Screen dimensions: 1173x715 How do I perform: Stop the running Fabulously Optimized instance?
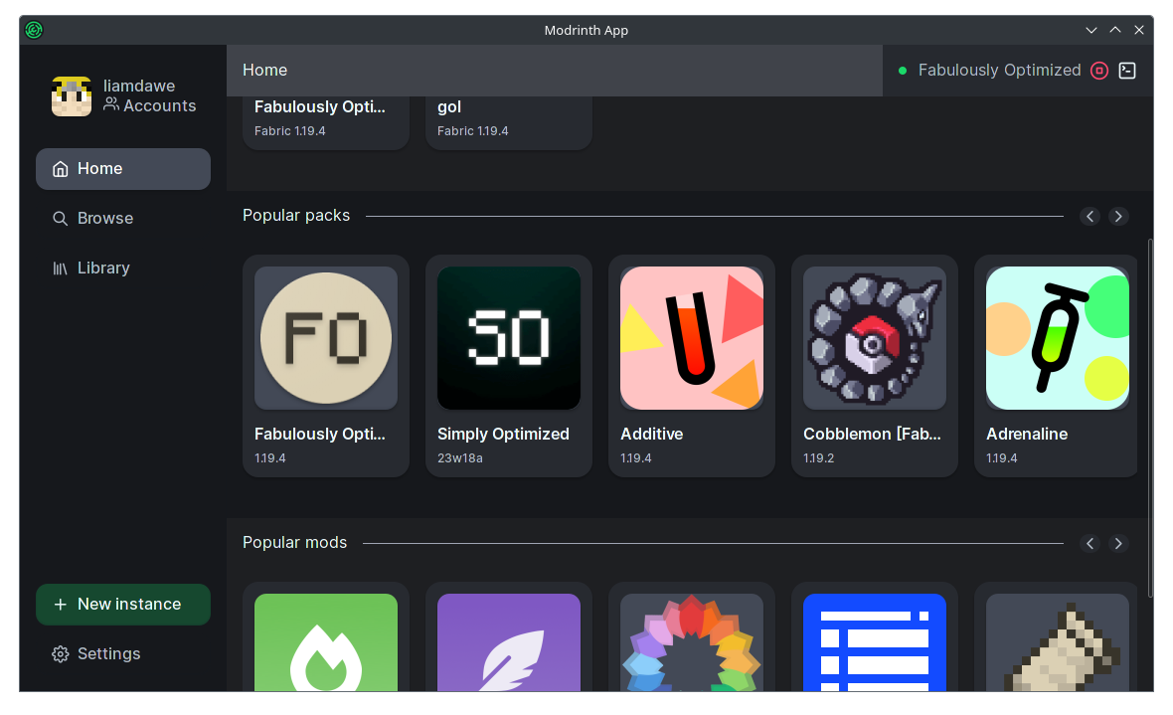click(1098, 71)
